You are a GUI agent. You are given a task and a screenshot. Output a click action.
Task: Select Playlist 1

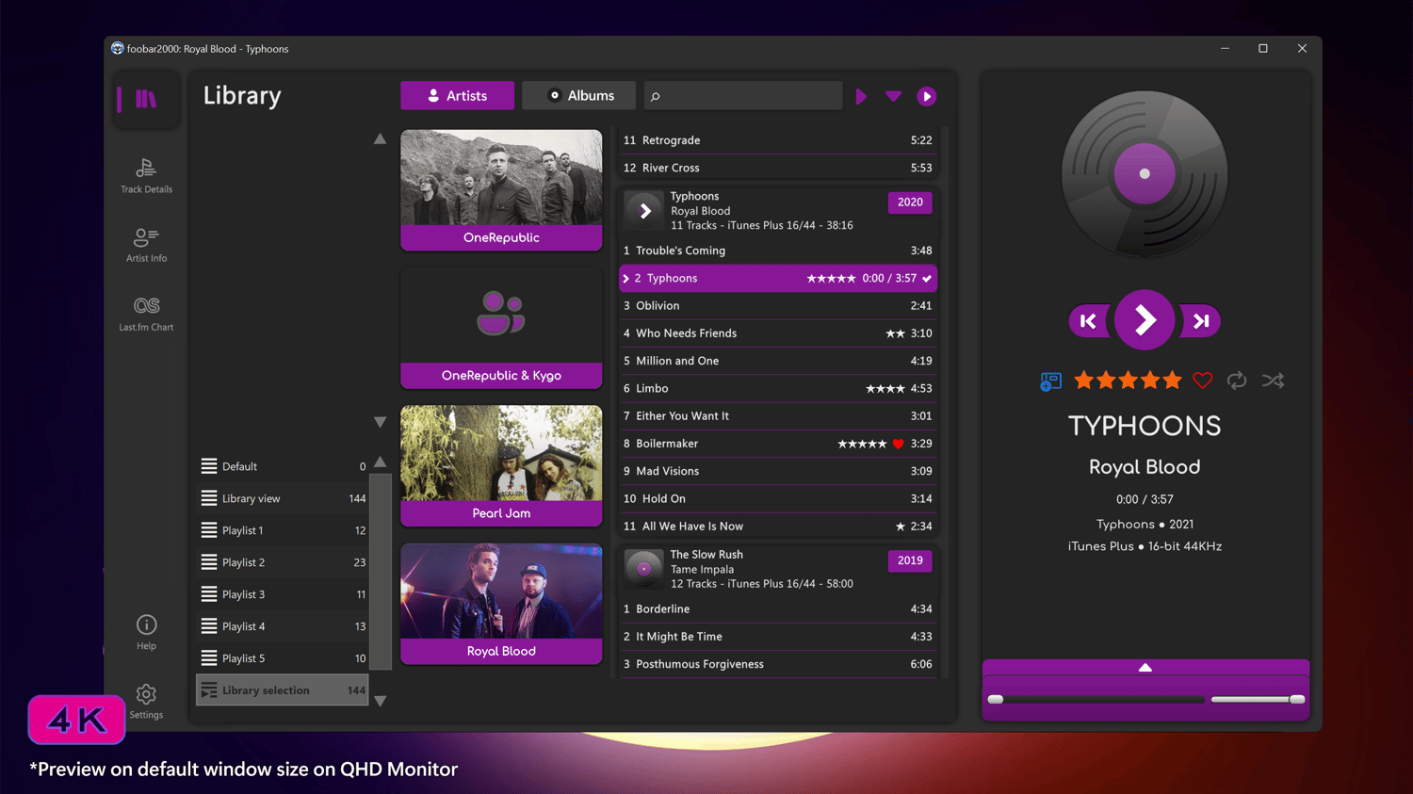(x=283, y=530)
